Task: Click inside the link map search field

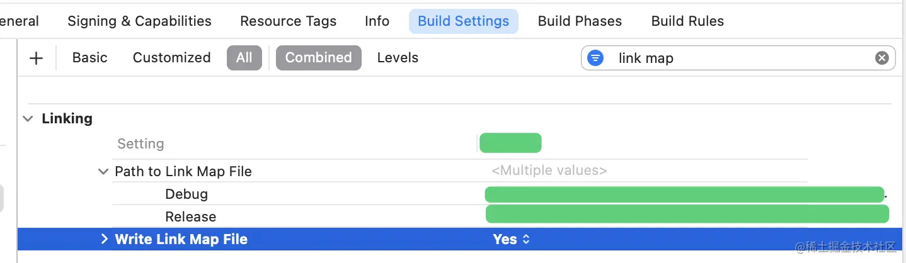Action: point(737,58)
